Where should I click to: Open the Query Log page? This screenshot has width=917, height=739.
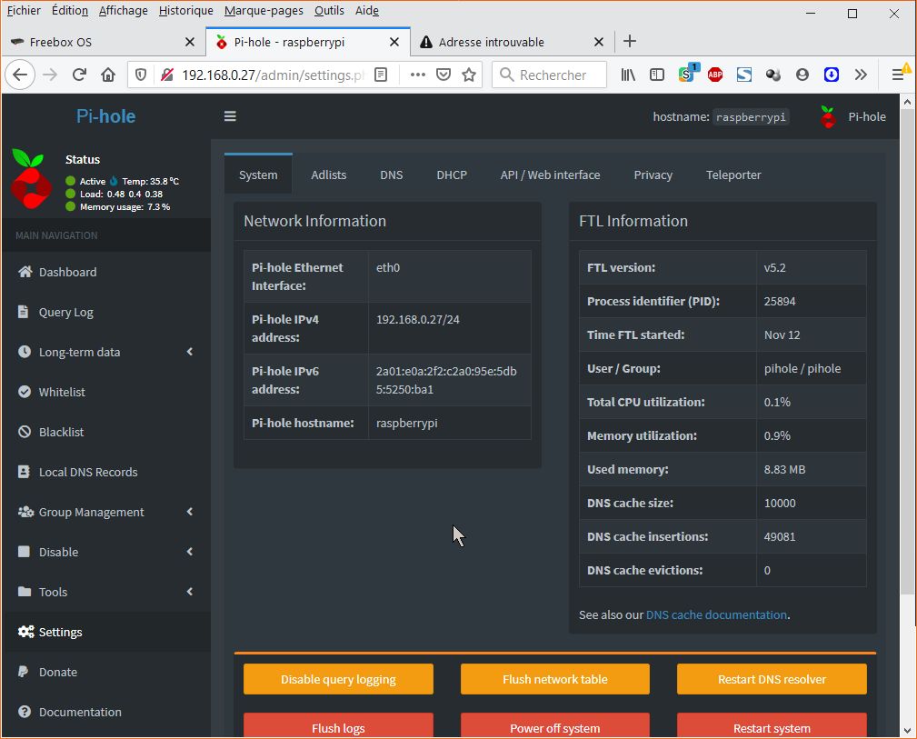point(55,312)
